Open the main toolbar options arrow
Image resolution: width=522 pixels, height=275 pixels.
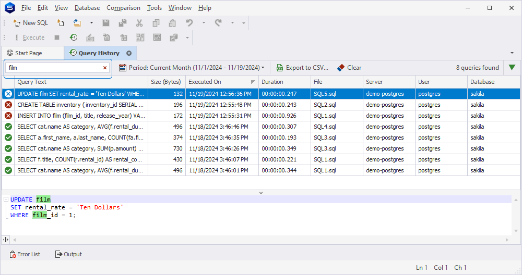[x=244, y=23]
